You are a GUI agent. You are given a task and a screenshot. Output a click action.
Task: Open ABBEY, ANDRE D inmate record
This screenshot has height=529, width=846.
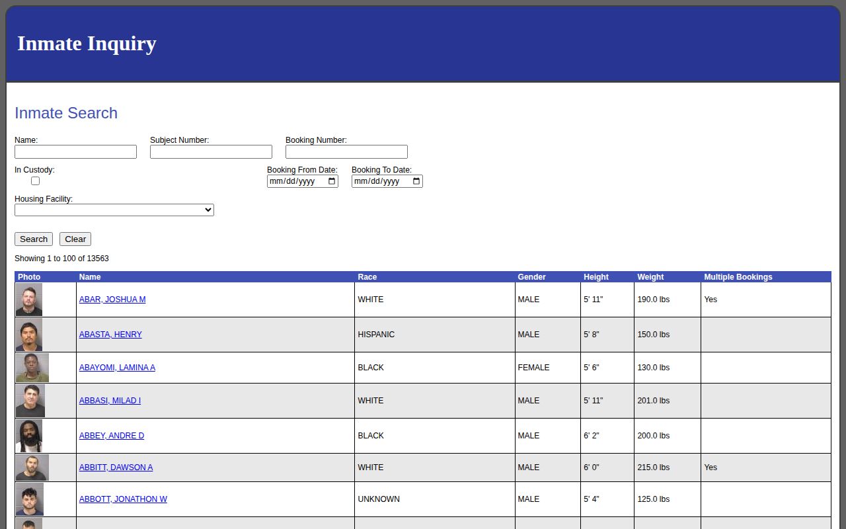pyautogui.click(x=112, y=436)
